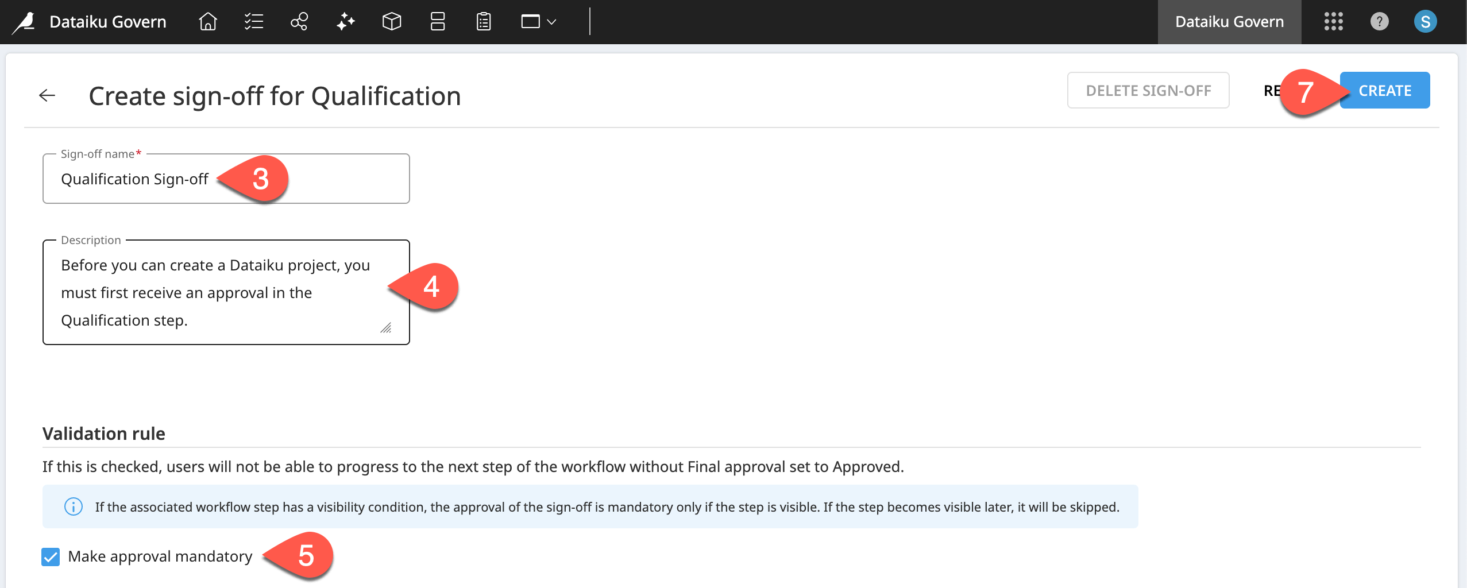Open the apps grid icon

[1333, 22]
